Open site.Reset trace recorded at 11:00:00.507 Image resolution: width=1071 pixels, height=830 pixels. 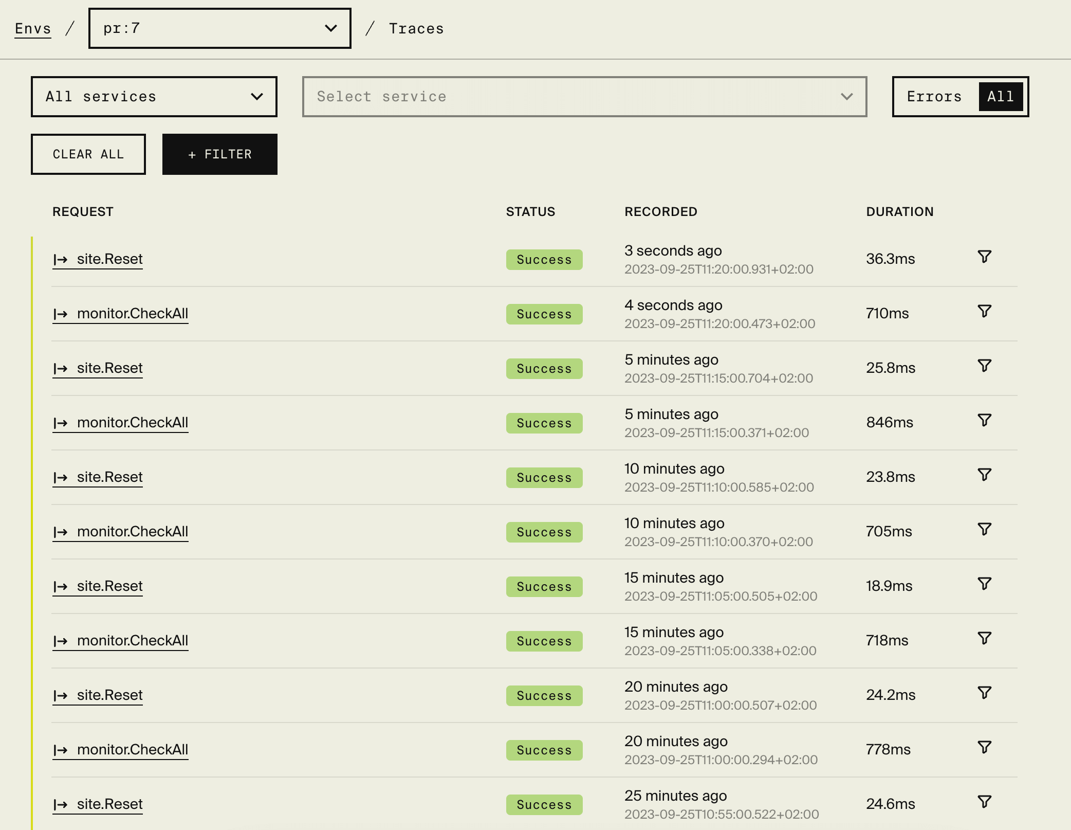[x=98, y=695]
